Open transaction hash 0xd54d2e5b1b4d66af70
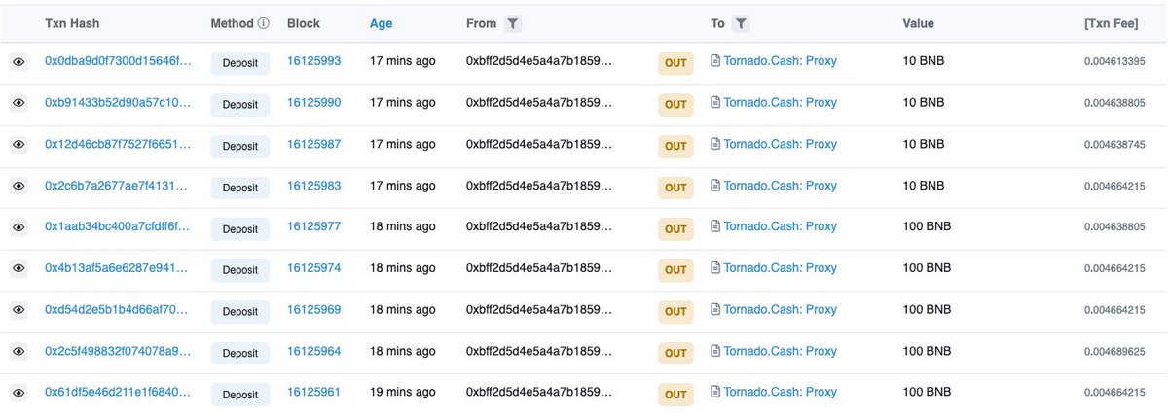 (x=118, y=309)
